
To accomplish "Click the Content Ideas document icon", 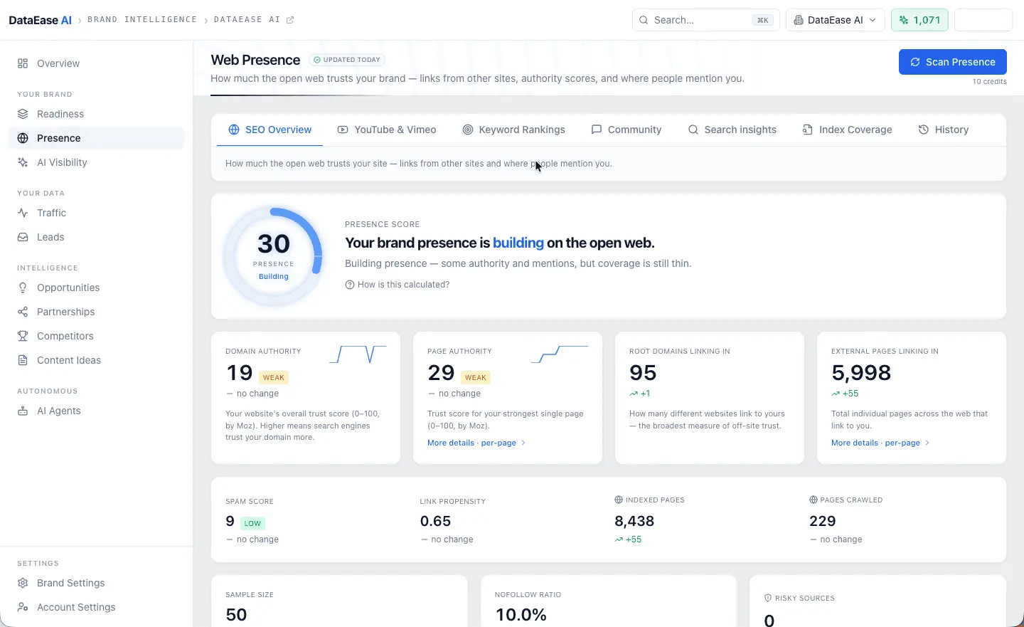I will point(23,360).
